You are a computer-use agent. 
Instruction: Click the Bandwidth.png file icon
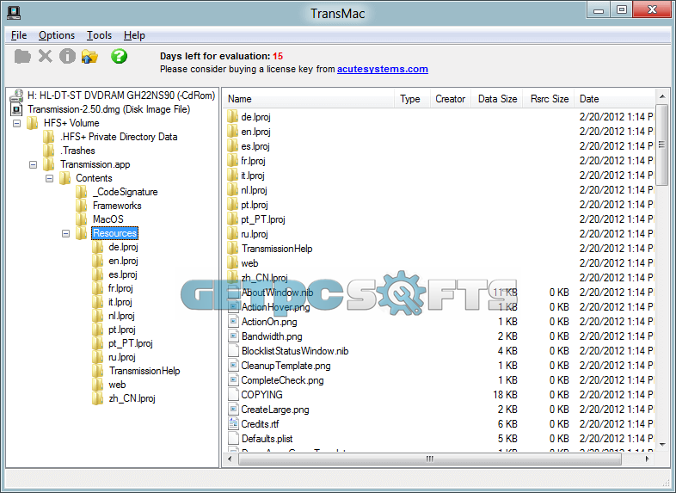(x=233, y=336)
